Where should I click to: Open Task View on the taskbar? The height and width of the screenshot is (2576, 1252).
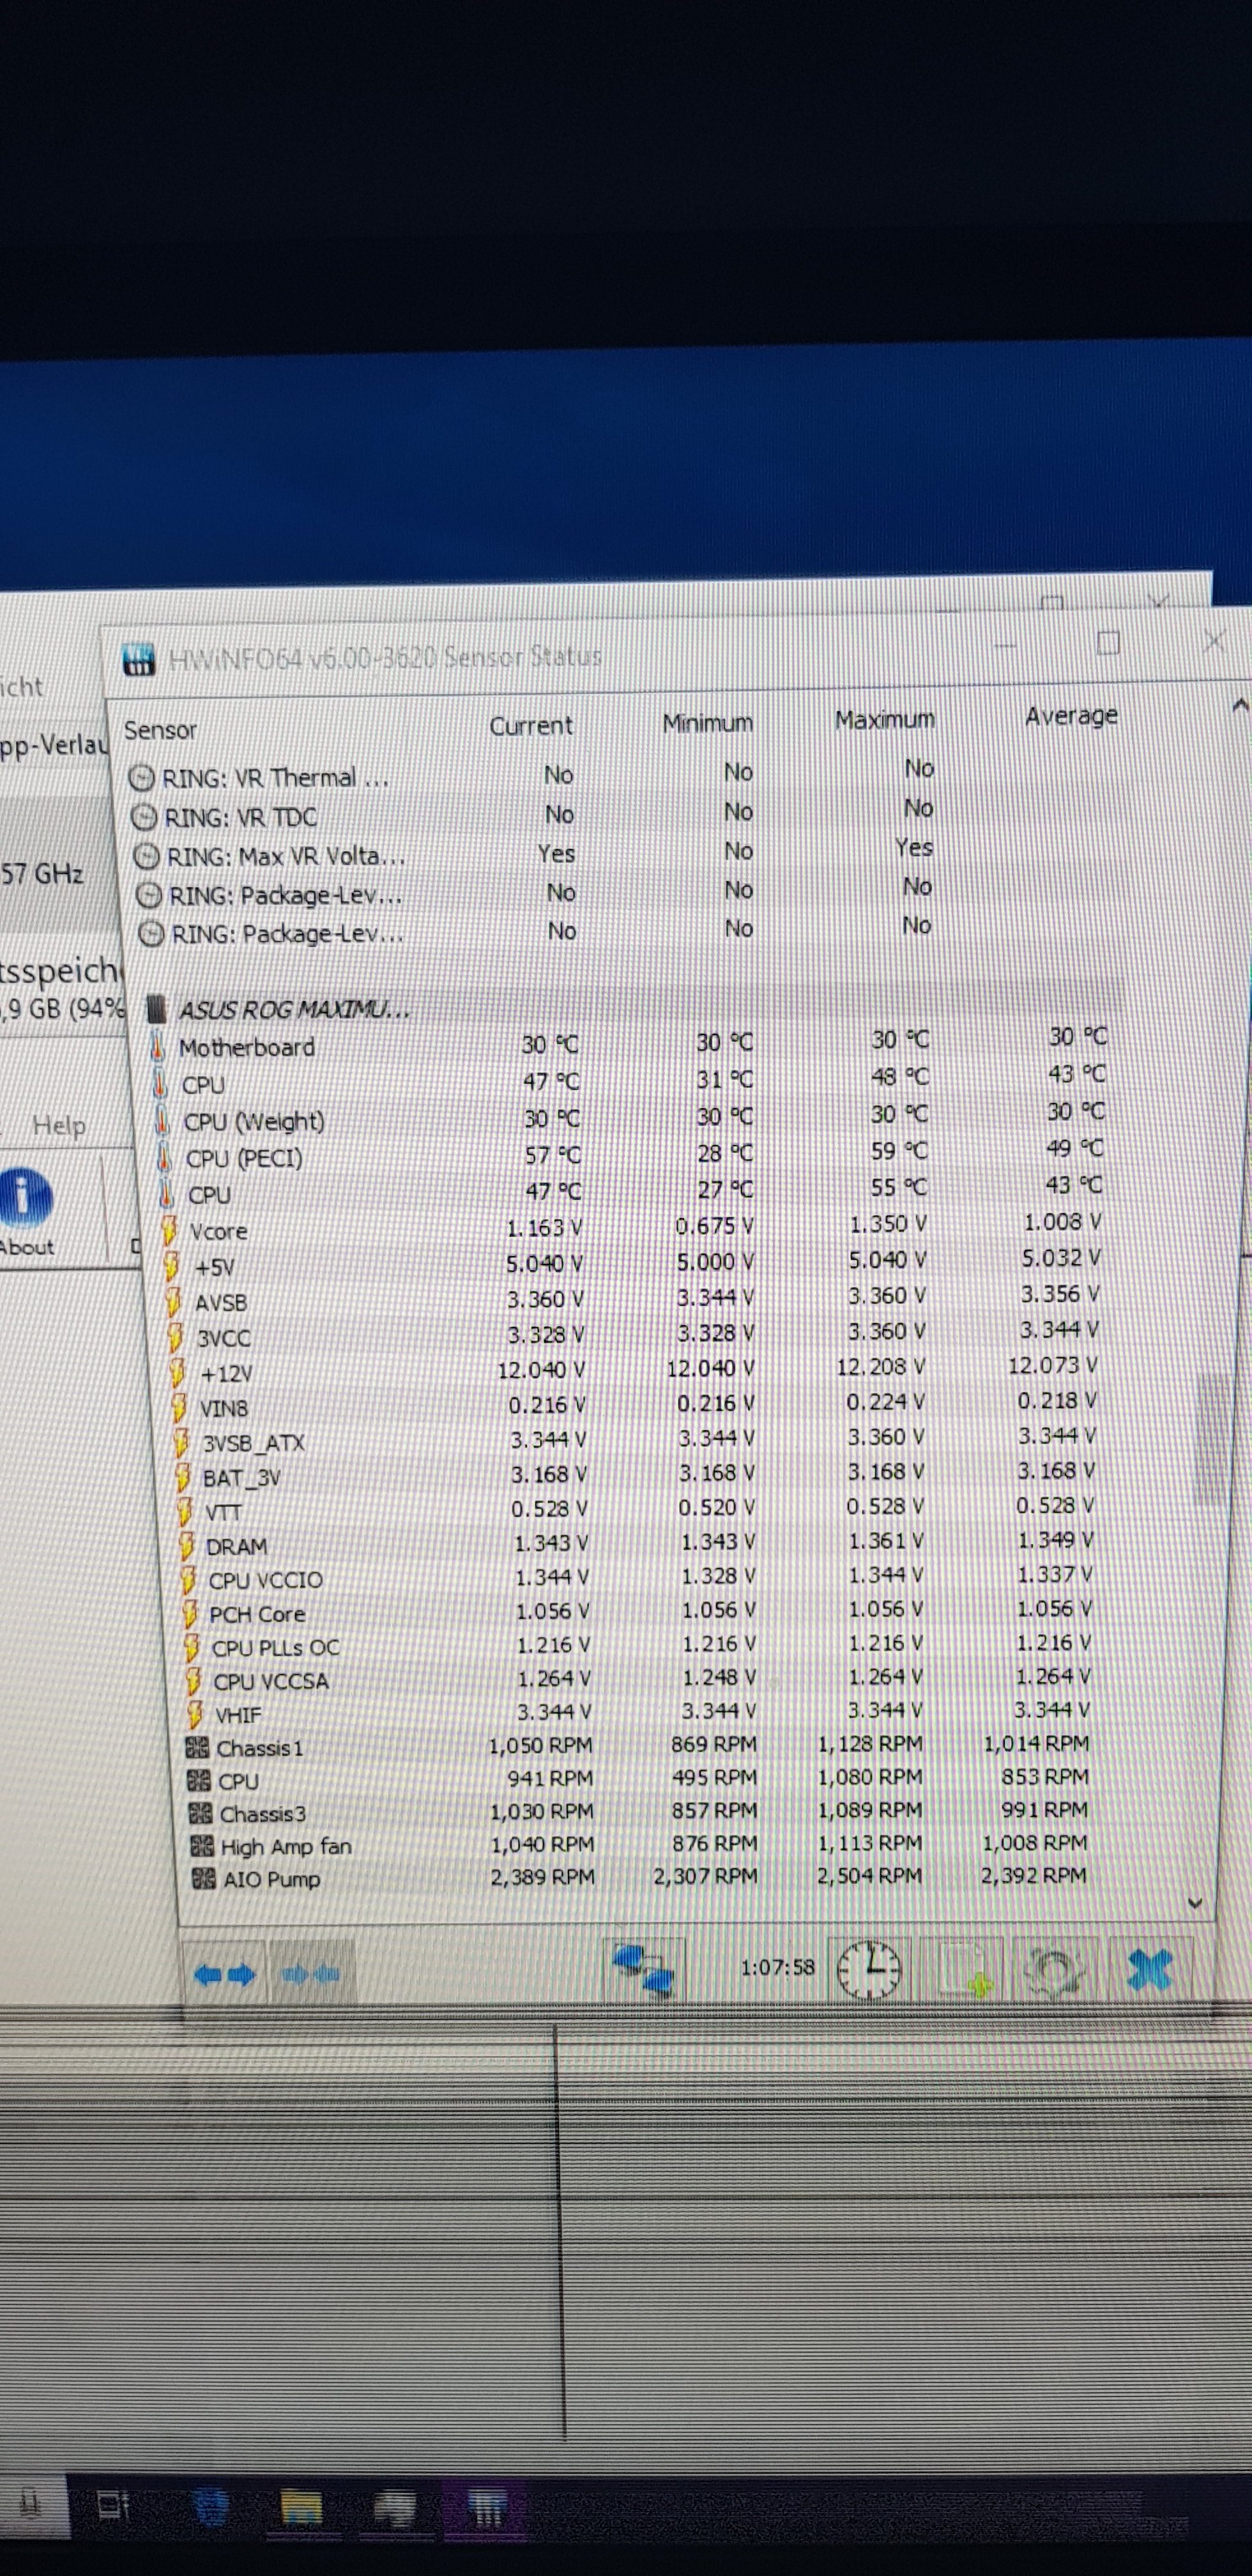tap(112, 2505)
